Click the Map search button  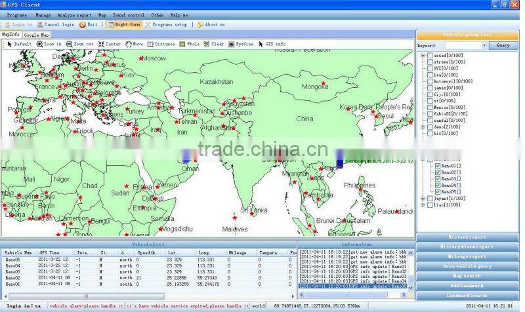click(467, 276)
